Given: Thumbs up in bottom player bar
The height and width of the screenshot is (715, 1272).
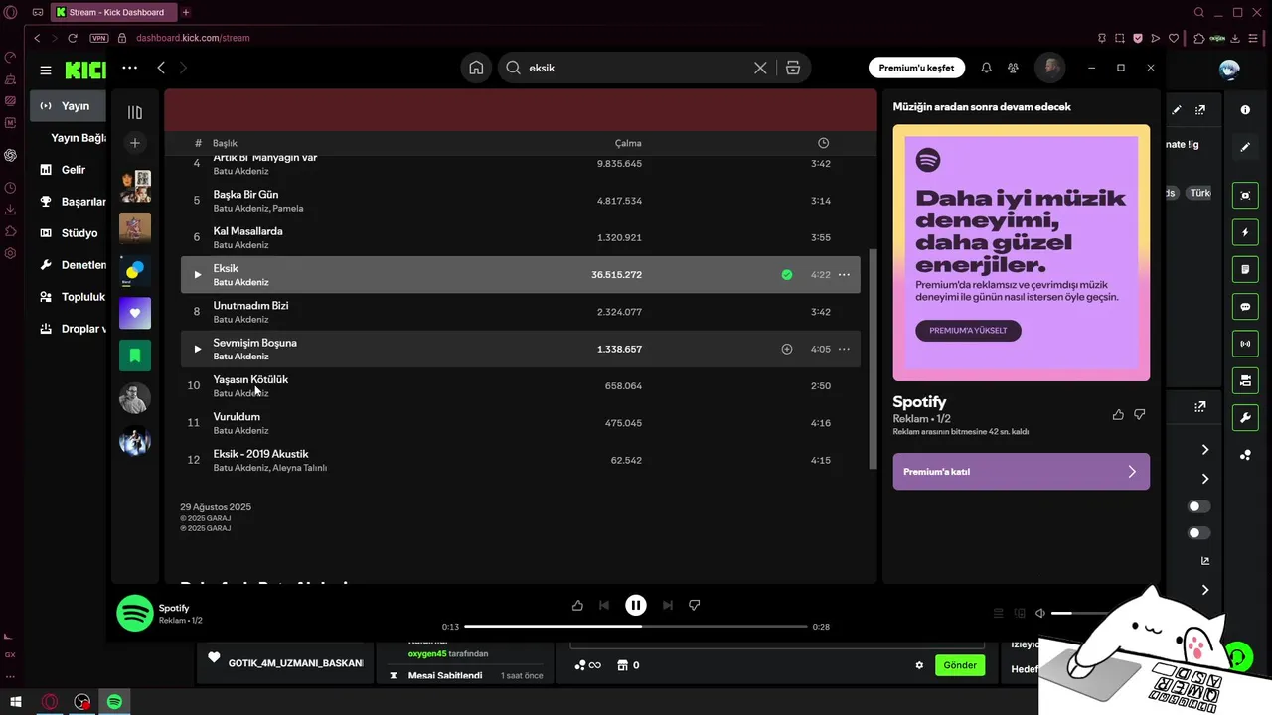Looking at the screenshot, I should point(577,605).
